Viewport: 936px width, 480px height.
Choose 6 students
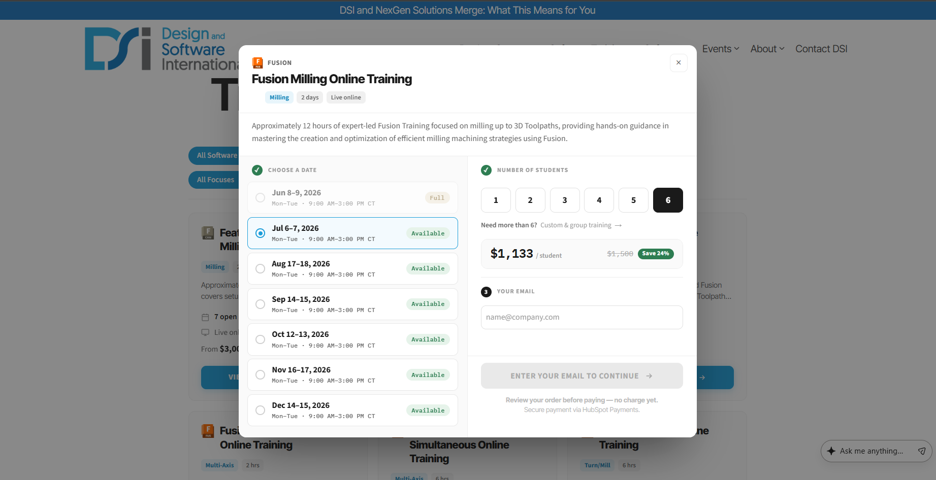pyautogui.click(x=668, y=200)
